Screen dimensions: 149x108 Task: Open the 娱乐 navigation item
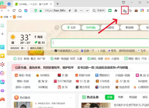[92, 59]
